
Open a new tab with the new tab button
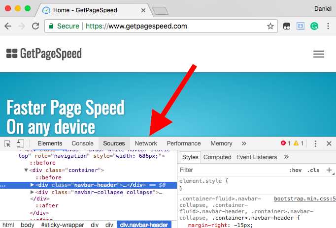160,11
